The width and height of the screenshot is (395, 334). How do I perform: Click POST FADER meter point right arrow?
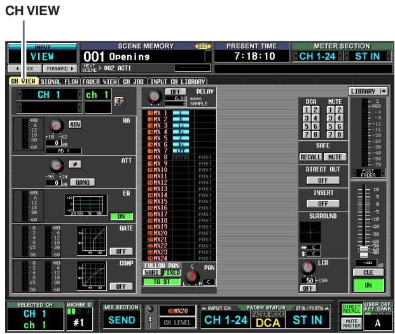pyautogui.click(x=383, y=173)
